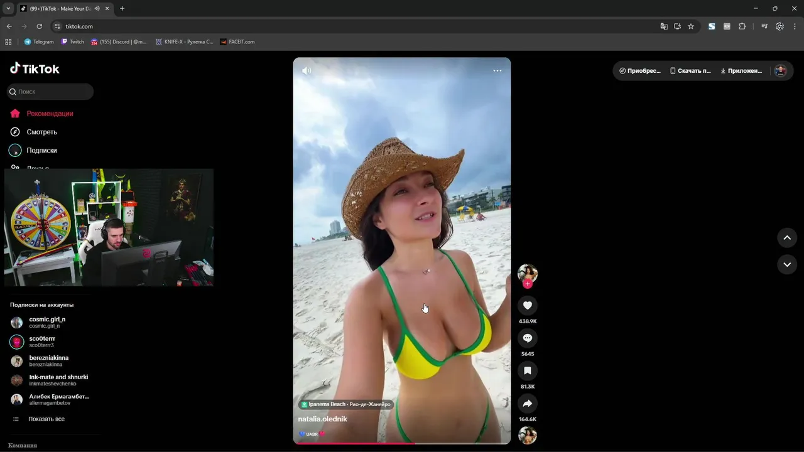The image size is (804, 452).
Task: Open Chrome three-dot menu
Action: click(x=795, y=26)
